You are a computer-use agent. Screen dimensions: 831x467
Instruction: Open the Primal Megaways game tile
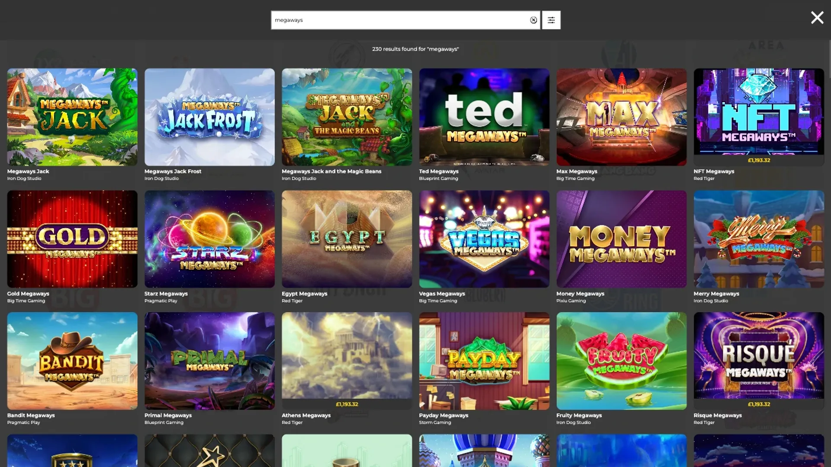(209, 361)
